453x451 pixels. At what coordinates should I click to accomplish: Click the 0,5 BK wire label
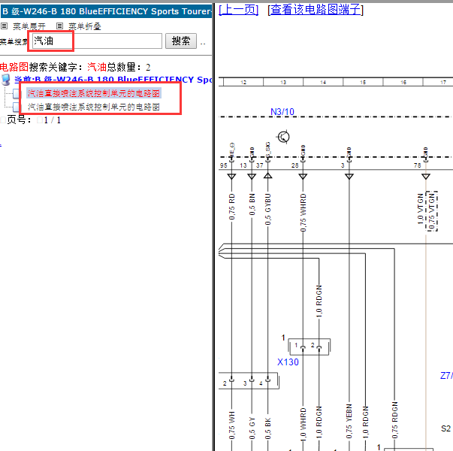[267, 428]
